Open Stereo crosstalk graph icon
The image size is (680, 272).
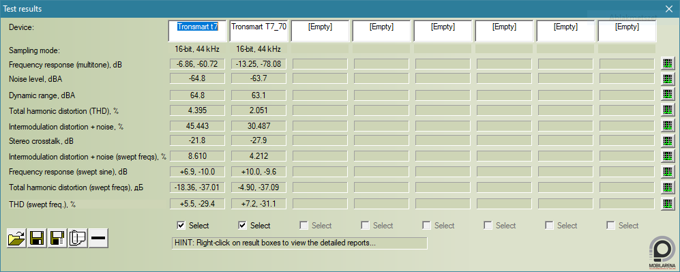[x=668, y=140]
